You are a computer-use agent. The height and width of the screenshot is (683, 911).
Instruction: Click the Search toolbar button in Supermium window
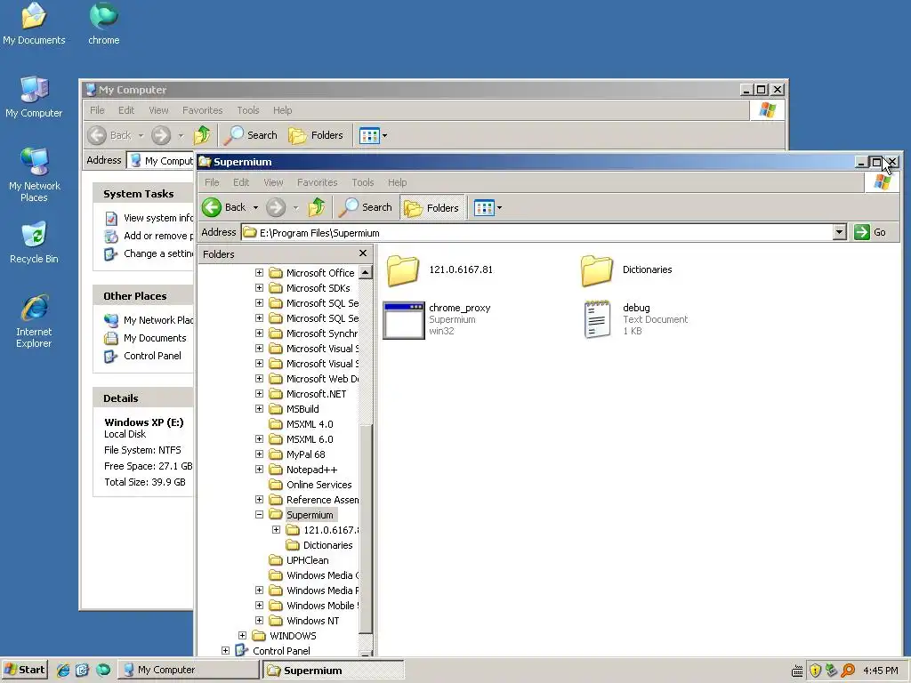366,207
